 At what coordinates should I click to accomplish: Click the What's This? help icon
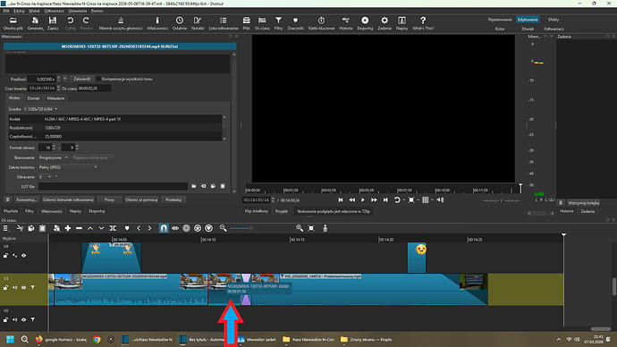[423, 23]
